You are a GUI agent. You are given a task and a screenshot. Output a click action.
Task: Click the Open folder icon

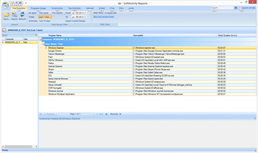tap(7, 15)
